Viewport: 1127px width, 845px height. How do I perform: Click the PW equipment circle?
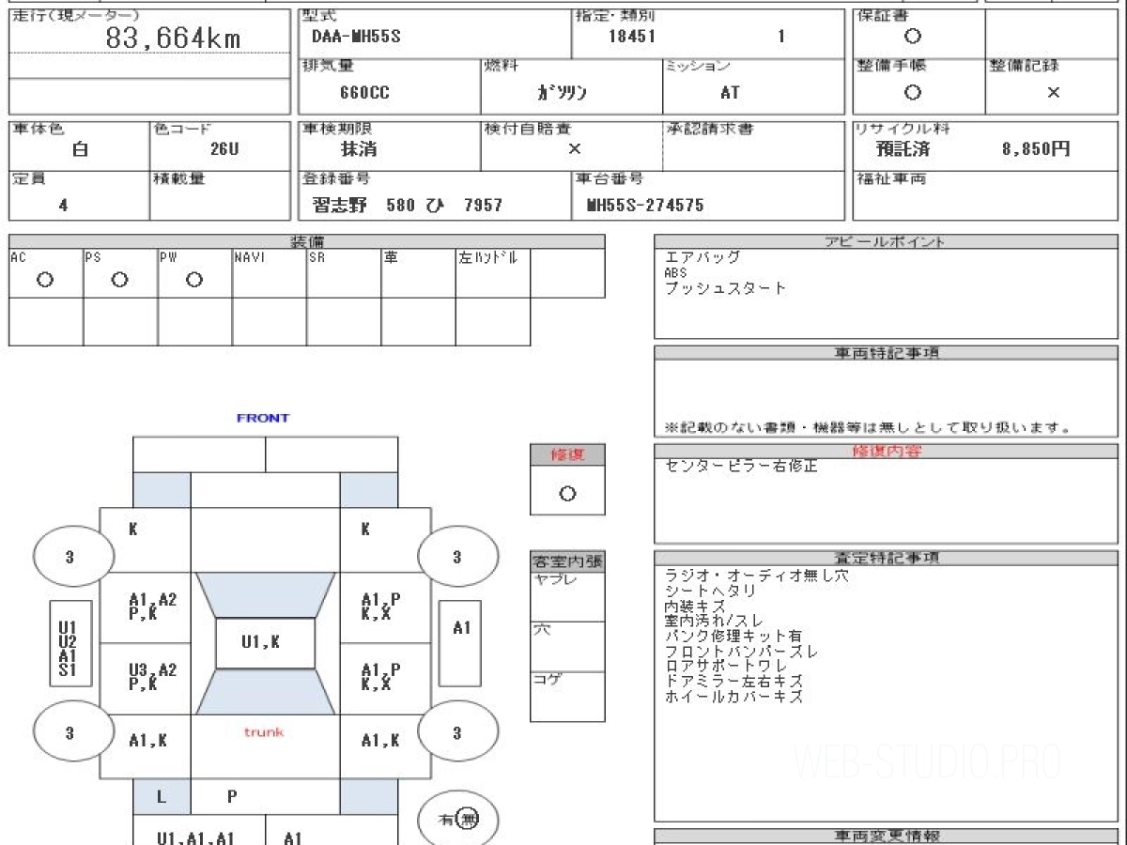point(194,280)
